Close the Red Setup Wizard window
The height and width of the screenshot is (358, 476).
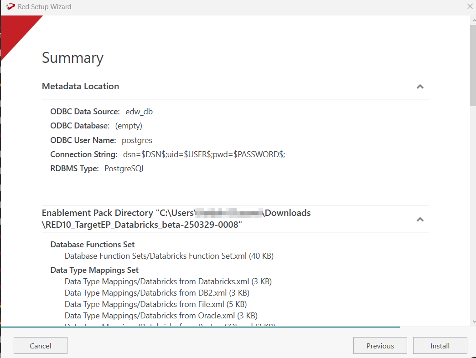coord(470,6)
